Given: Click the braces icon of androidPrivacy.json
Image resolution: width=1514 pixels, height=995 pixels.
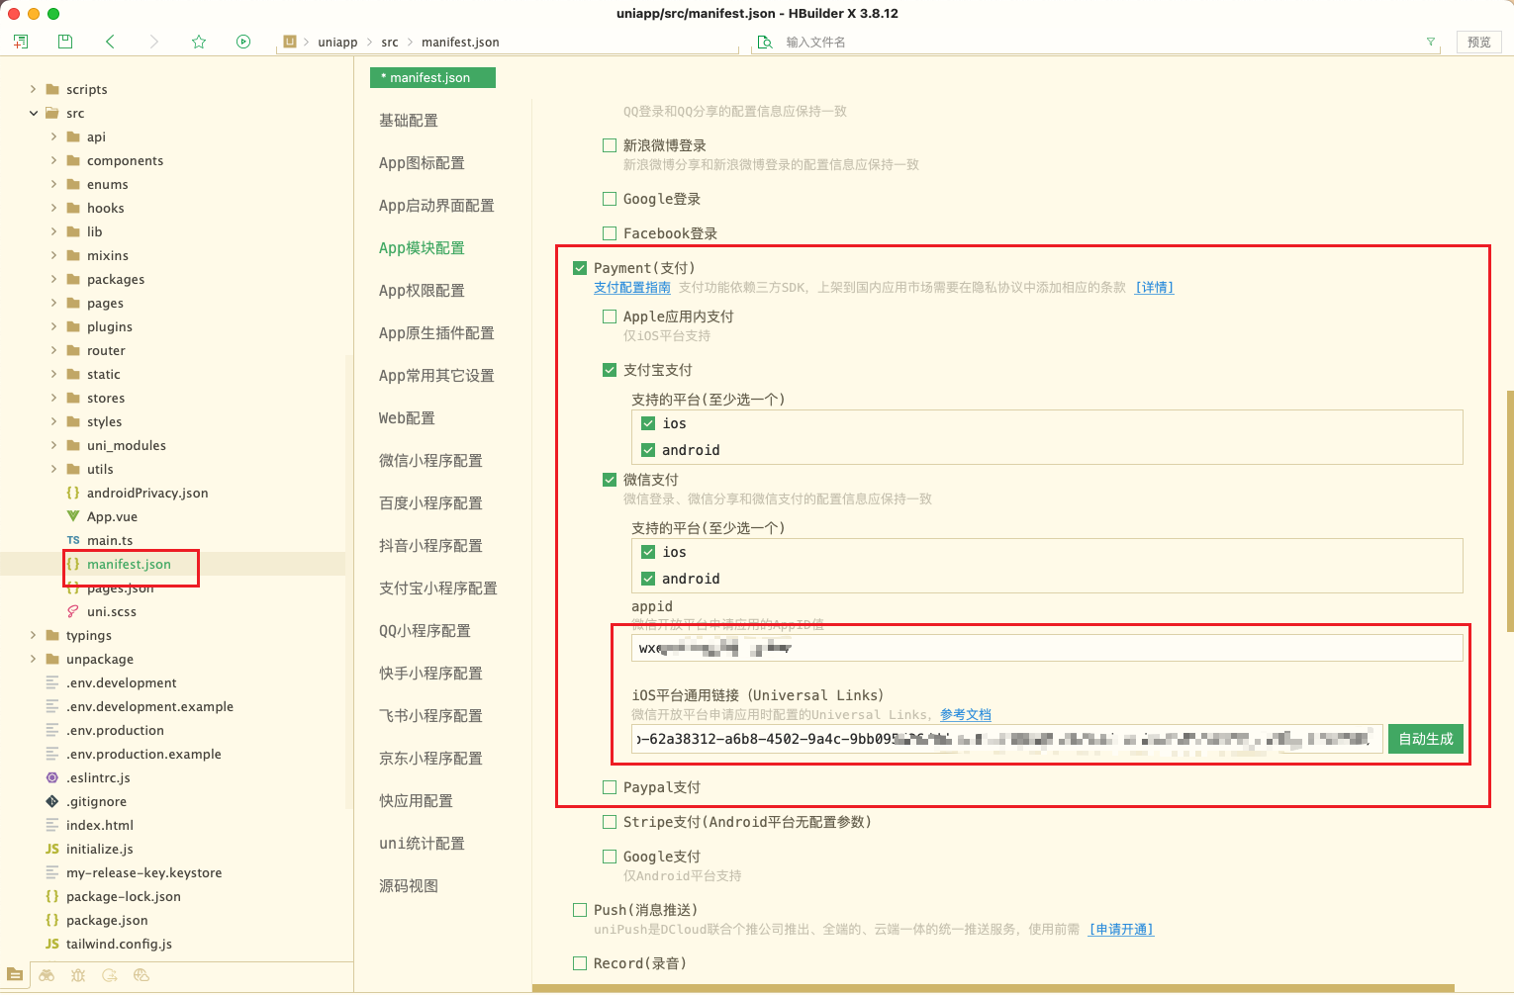Looking at the screenshot, I should 73,493.
